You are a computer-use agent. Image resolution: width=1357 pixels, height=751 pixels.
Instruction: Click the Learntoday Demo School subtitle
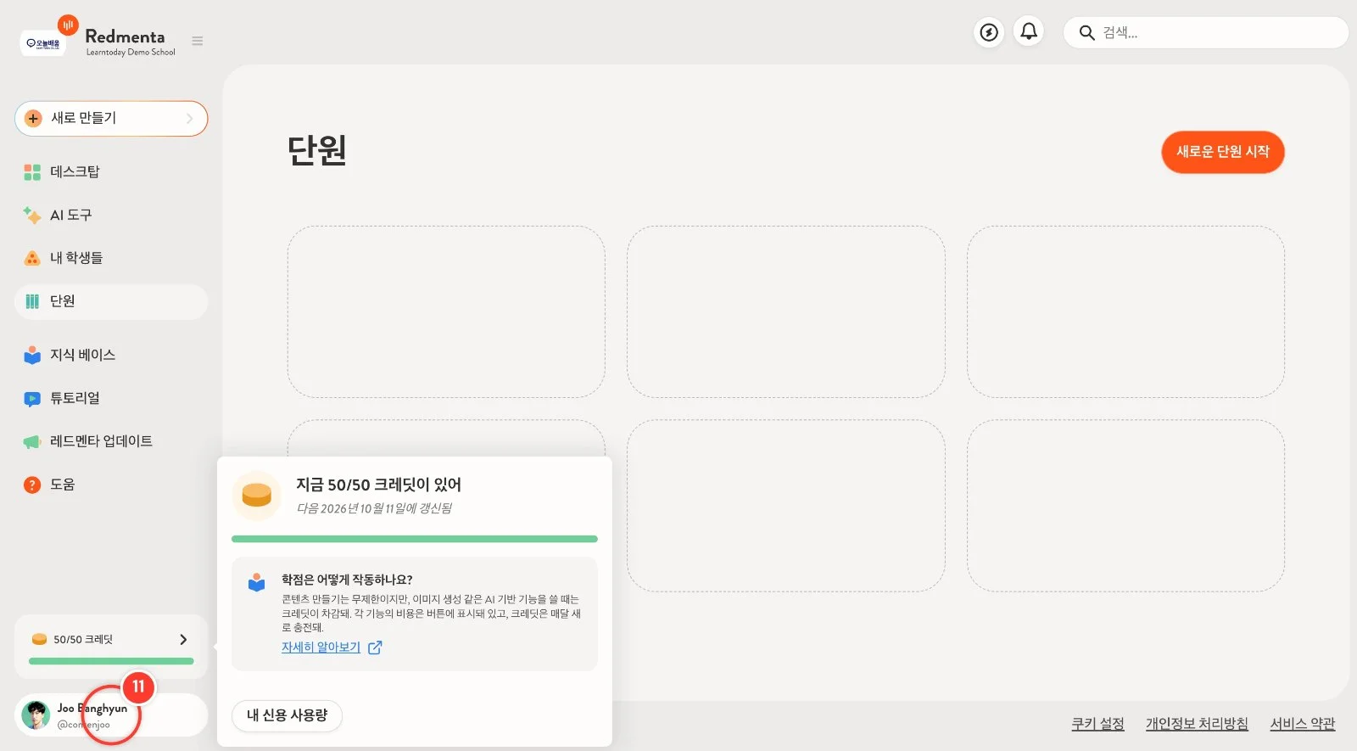coord(131,53)
